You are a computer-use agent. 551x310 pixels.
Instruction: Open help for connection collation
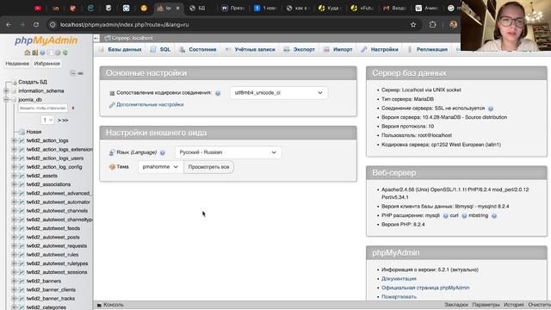[x=218, y=93]
